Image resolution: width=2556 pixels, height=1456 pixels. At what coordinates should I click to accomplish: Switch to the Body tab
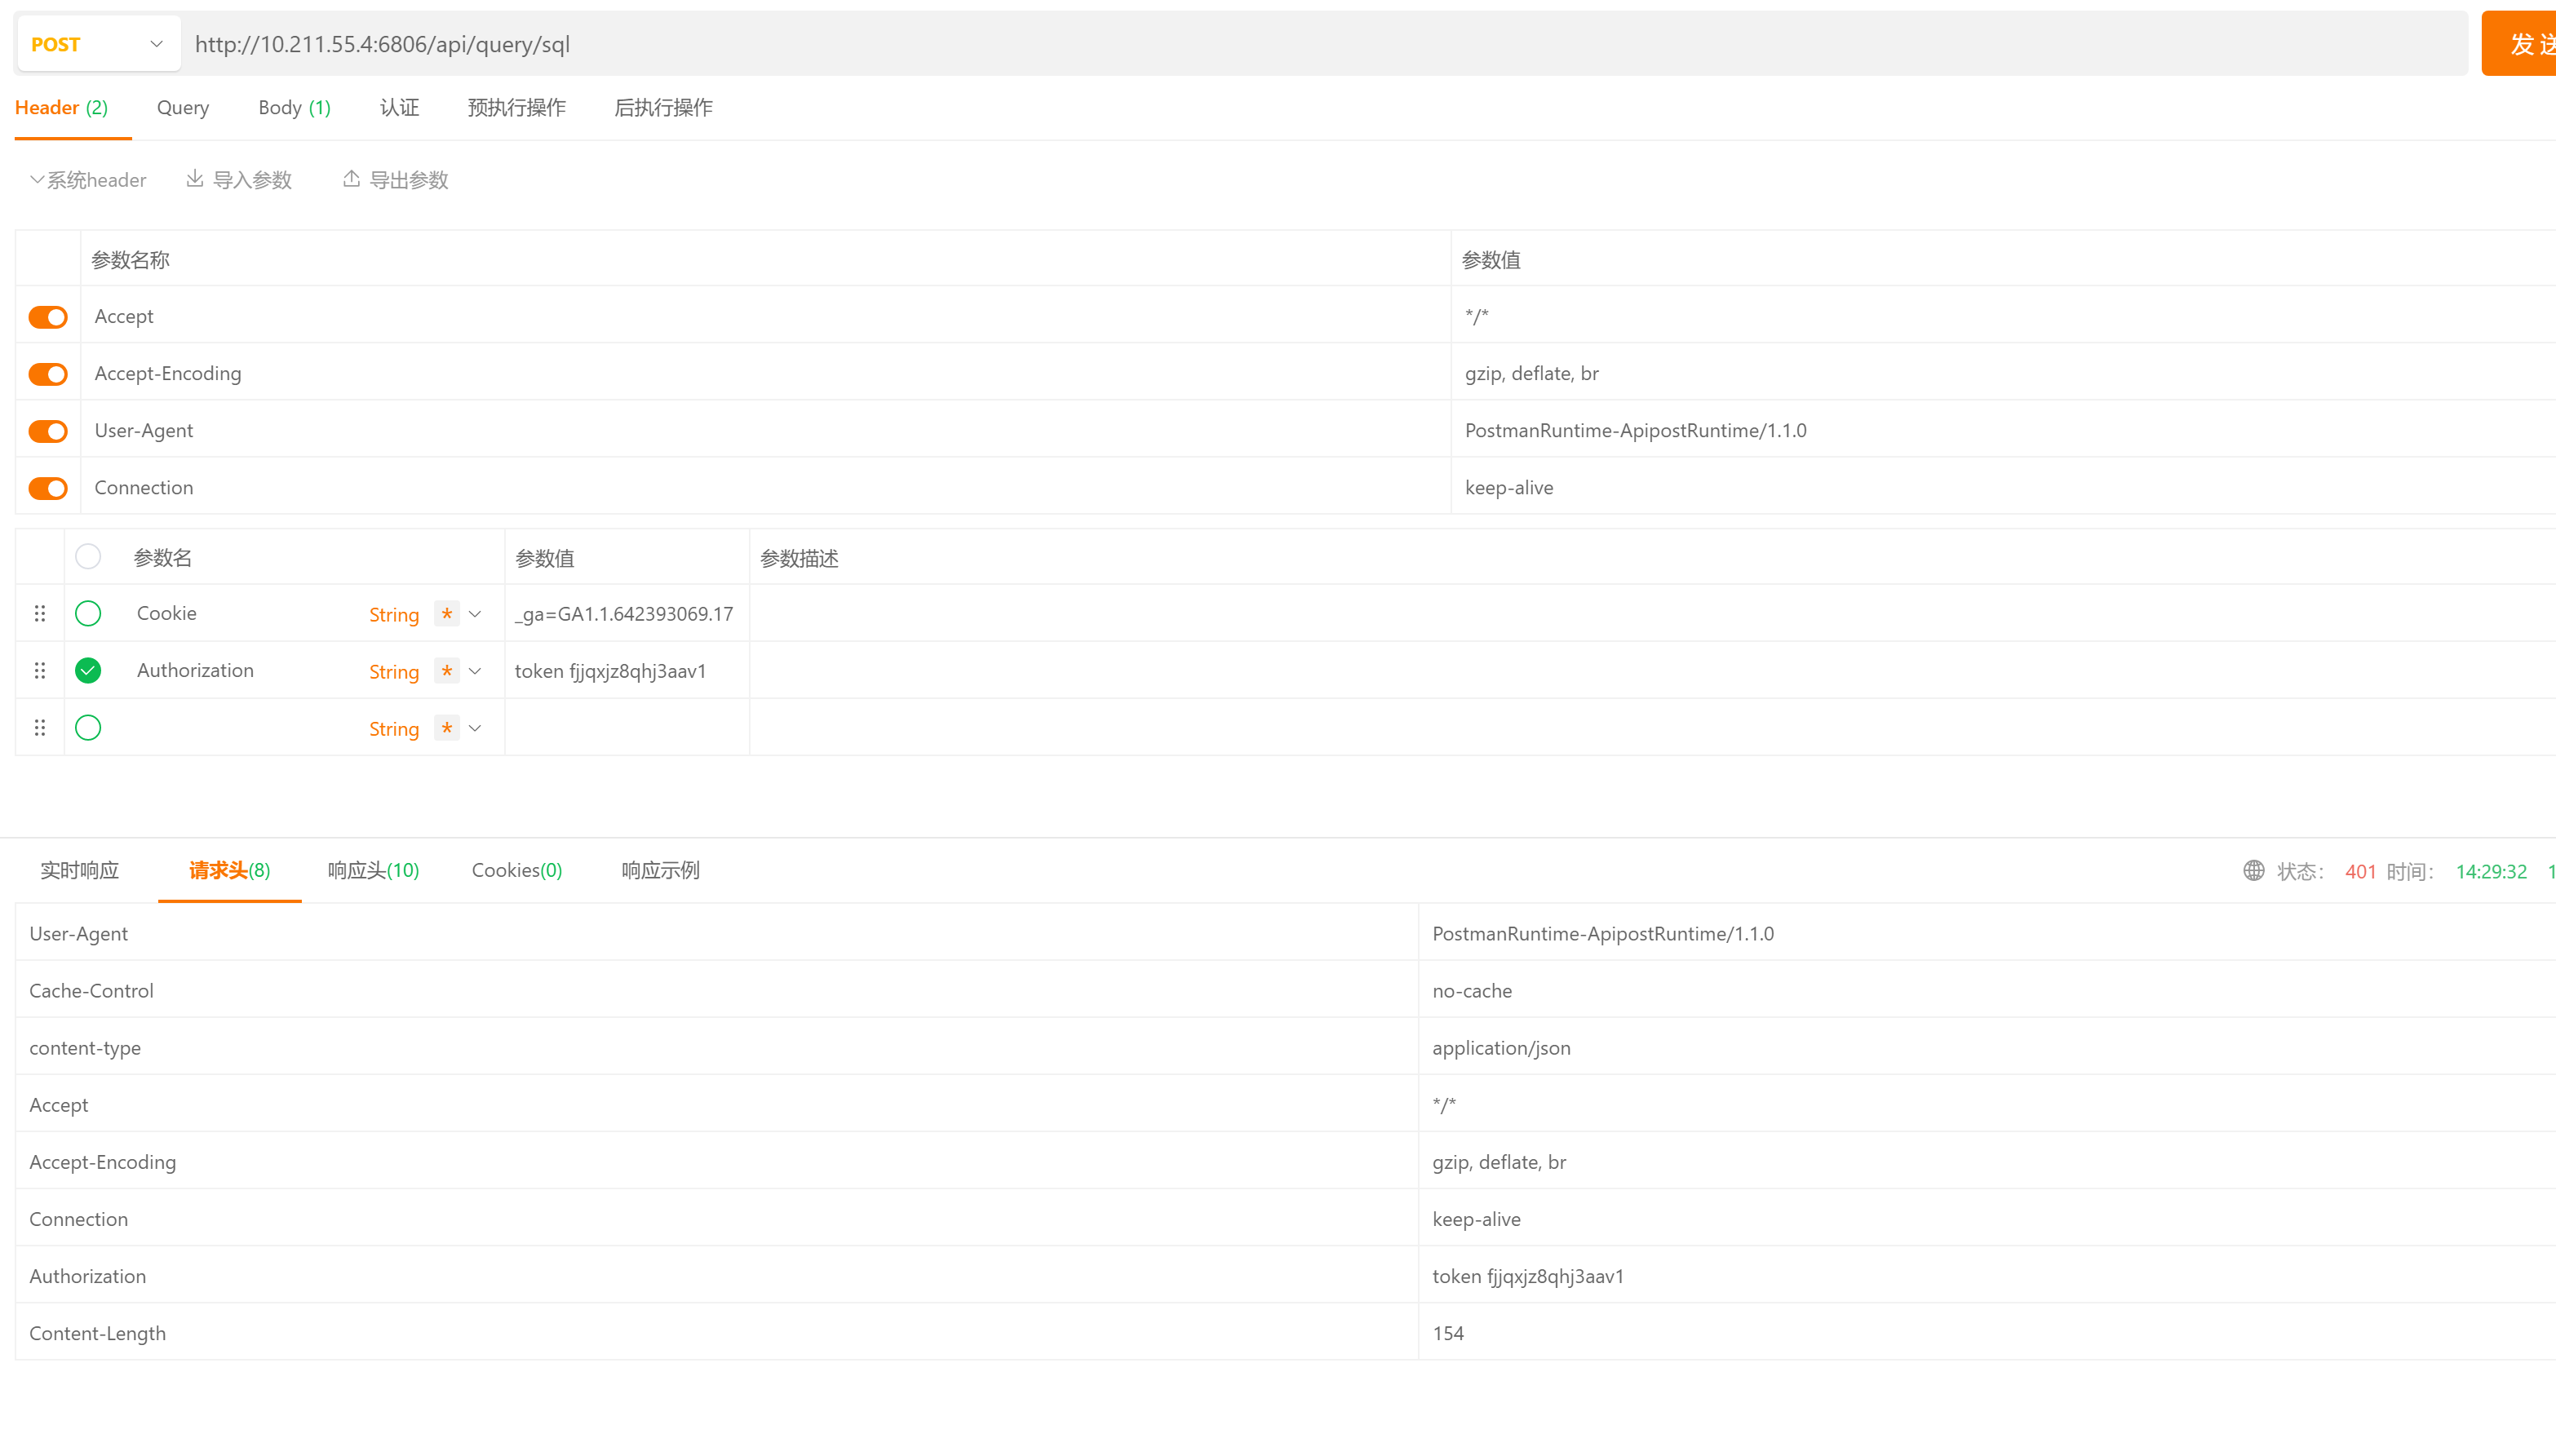pyautogui.click(x=293, y=108)
